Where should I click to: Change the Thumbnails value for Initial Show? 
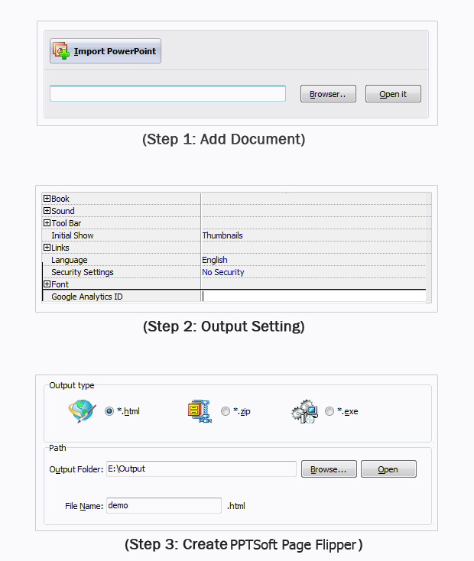[x=222, y=235]
